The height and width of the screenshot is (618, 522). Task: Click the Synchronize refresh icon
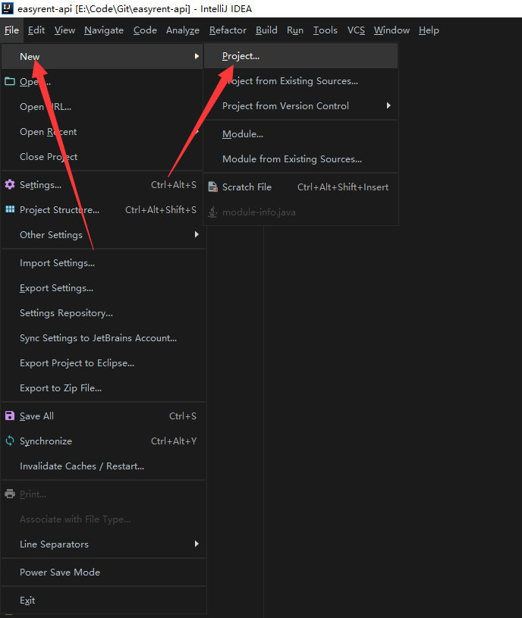[10, 441]
